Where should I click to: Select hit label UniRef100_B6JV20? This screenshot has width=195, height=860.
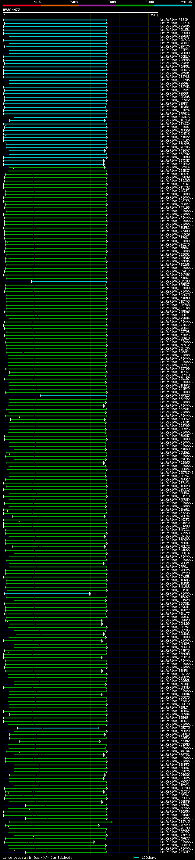click(175, 600)
